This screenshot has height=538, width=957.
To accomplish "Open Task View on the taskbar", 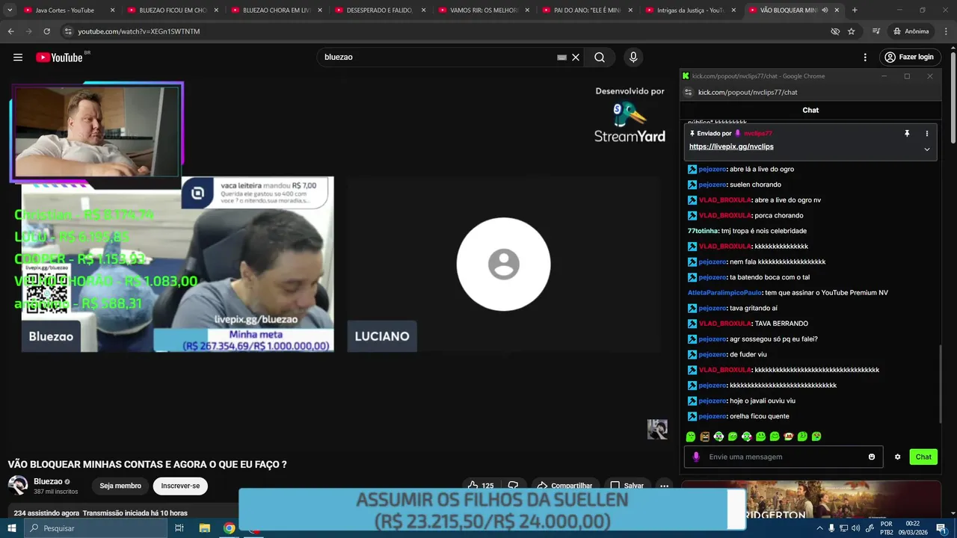I will pyautogui.click(x=179, y=528).
